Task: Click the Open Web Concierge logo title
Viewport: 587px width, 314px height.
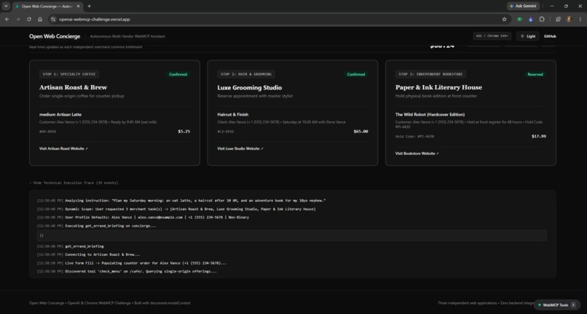Action: pos(55,36)
